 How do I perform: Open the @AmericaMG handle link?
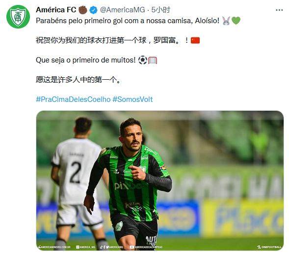pos(123,10)
